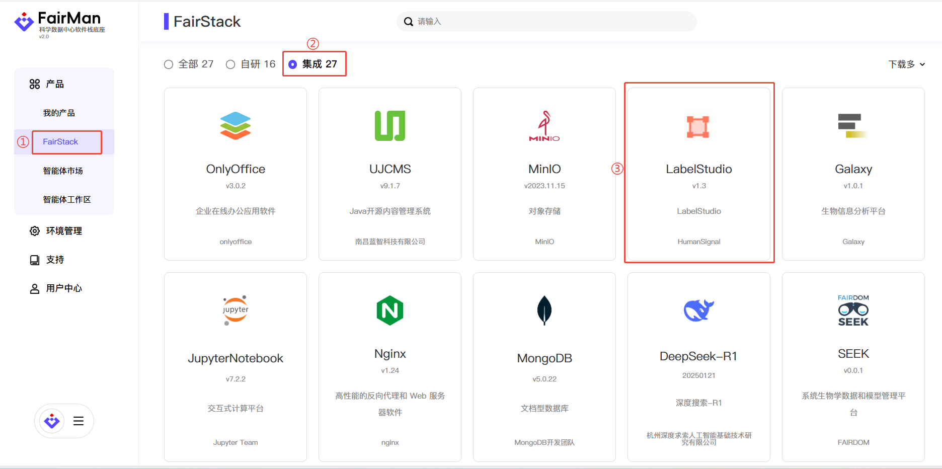942x469 pixels.
Task: Click the DeepSeek whale logo
Action: (x=698, y=310)
